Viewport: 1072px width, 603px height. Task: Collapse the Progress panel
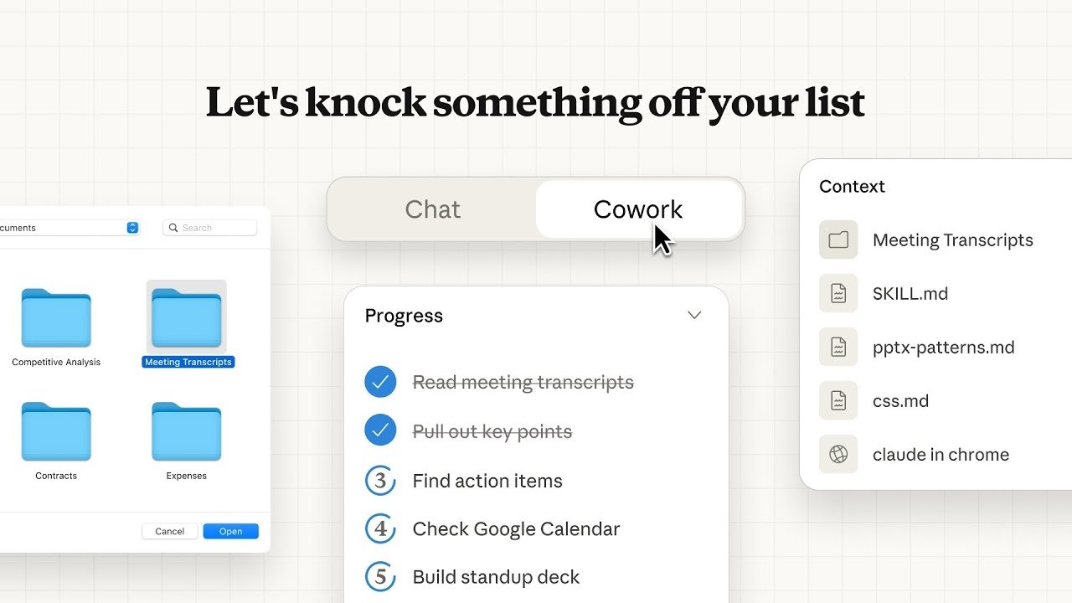[x=694, y=315]
